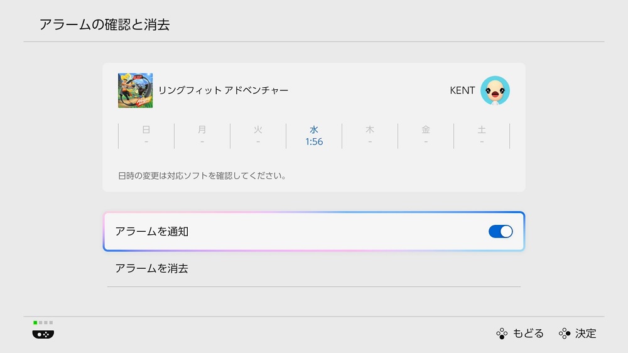The width and height of the screenshot is (628, 353).
Task: Select the 土 (Saturday) day column
Action: pyautogui.click(x=482, y=136)
